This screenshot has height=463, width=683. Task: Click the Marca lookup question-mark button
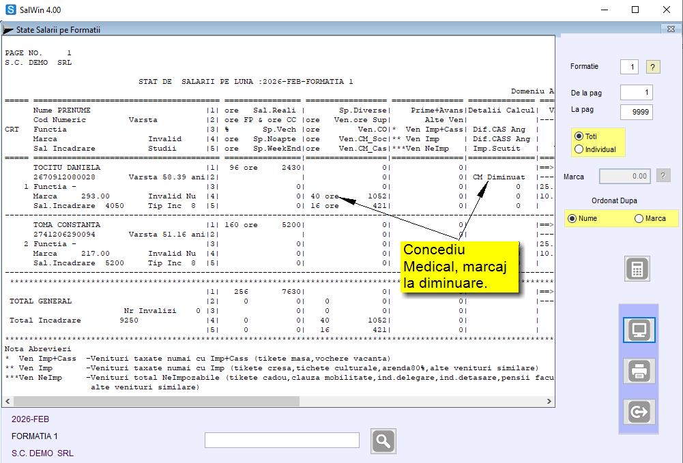pos(663,176)
